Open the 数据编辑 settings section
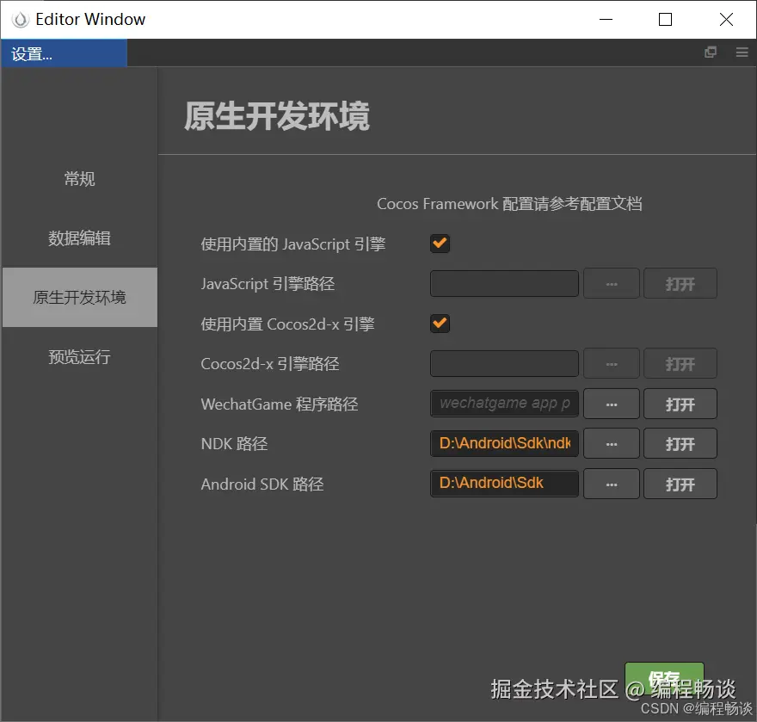Image resolution: width=757 pixels, height=722 pixels. click(x=79, y=238)
